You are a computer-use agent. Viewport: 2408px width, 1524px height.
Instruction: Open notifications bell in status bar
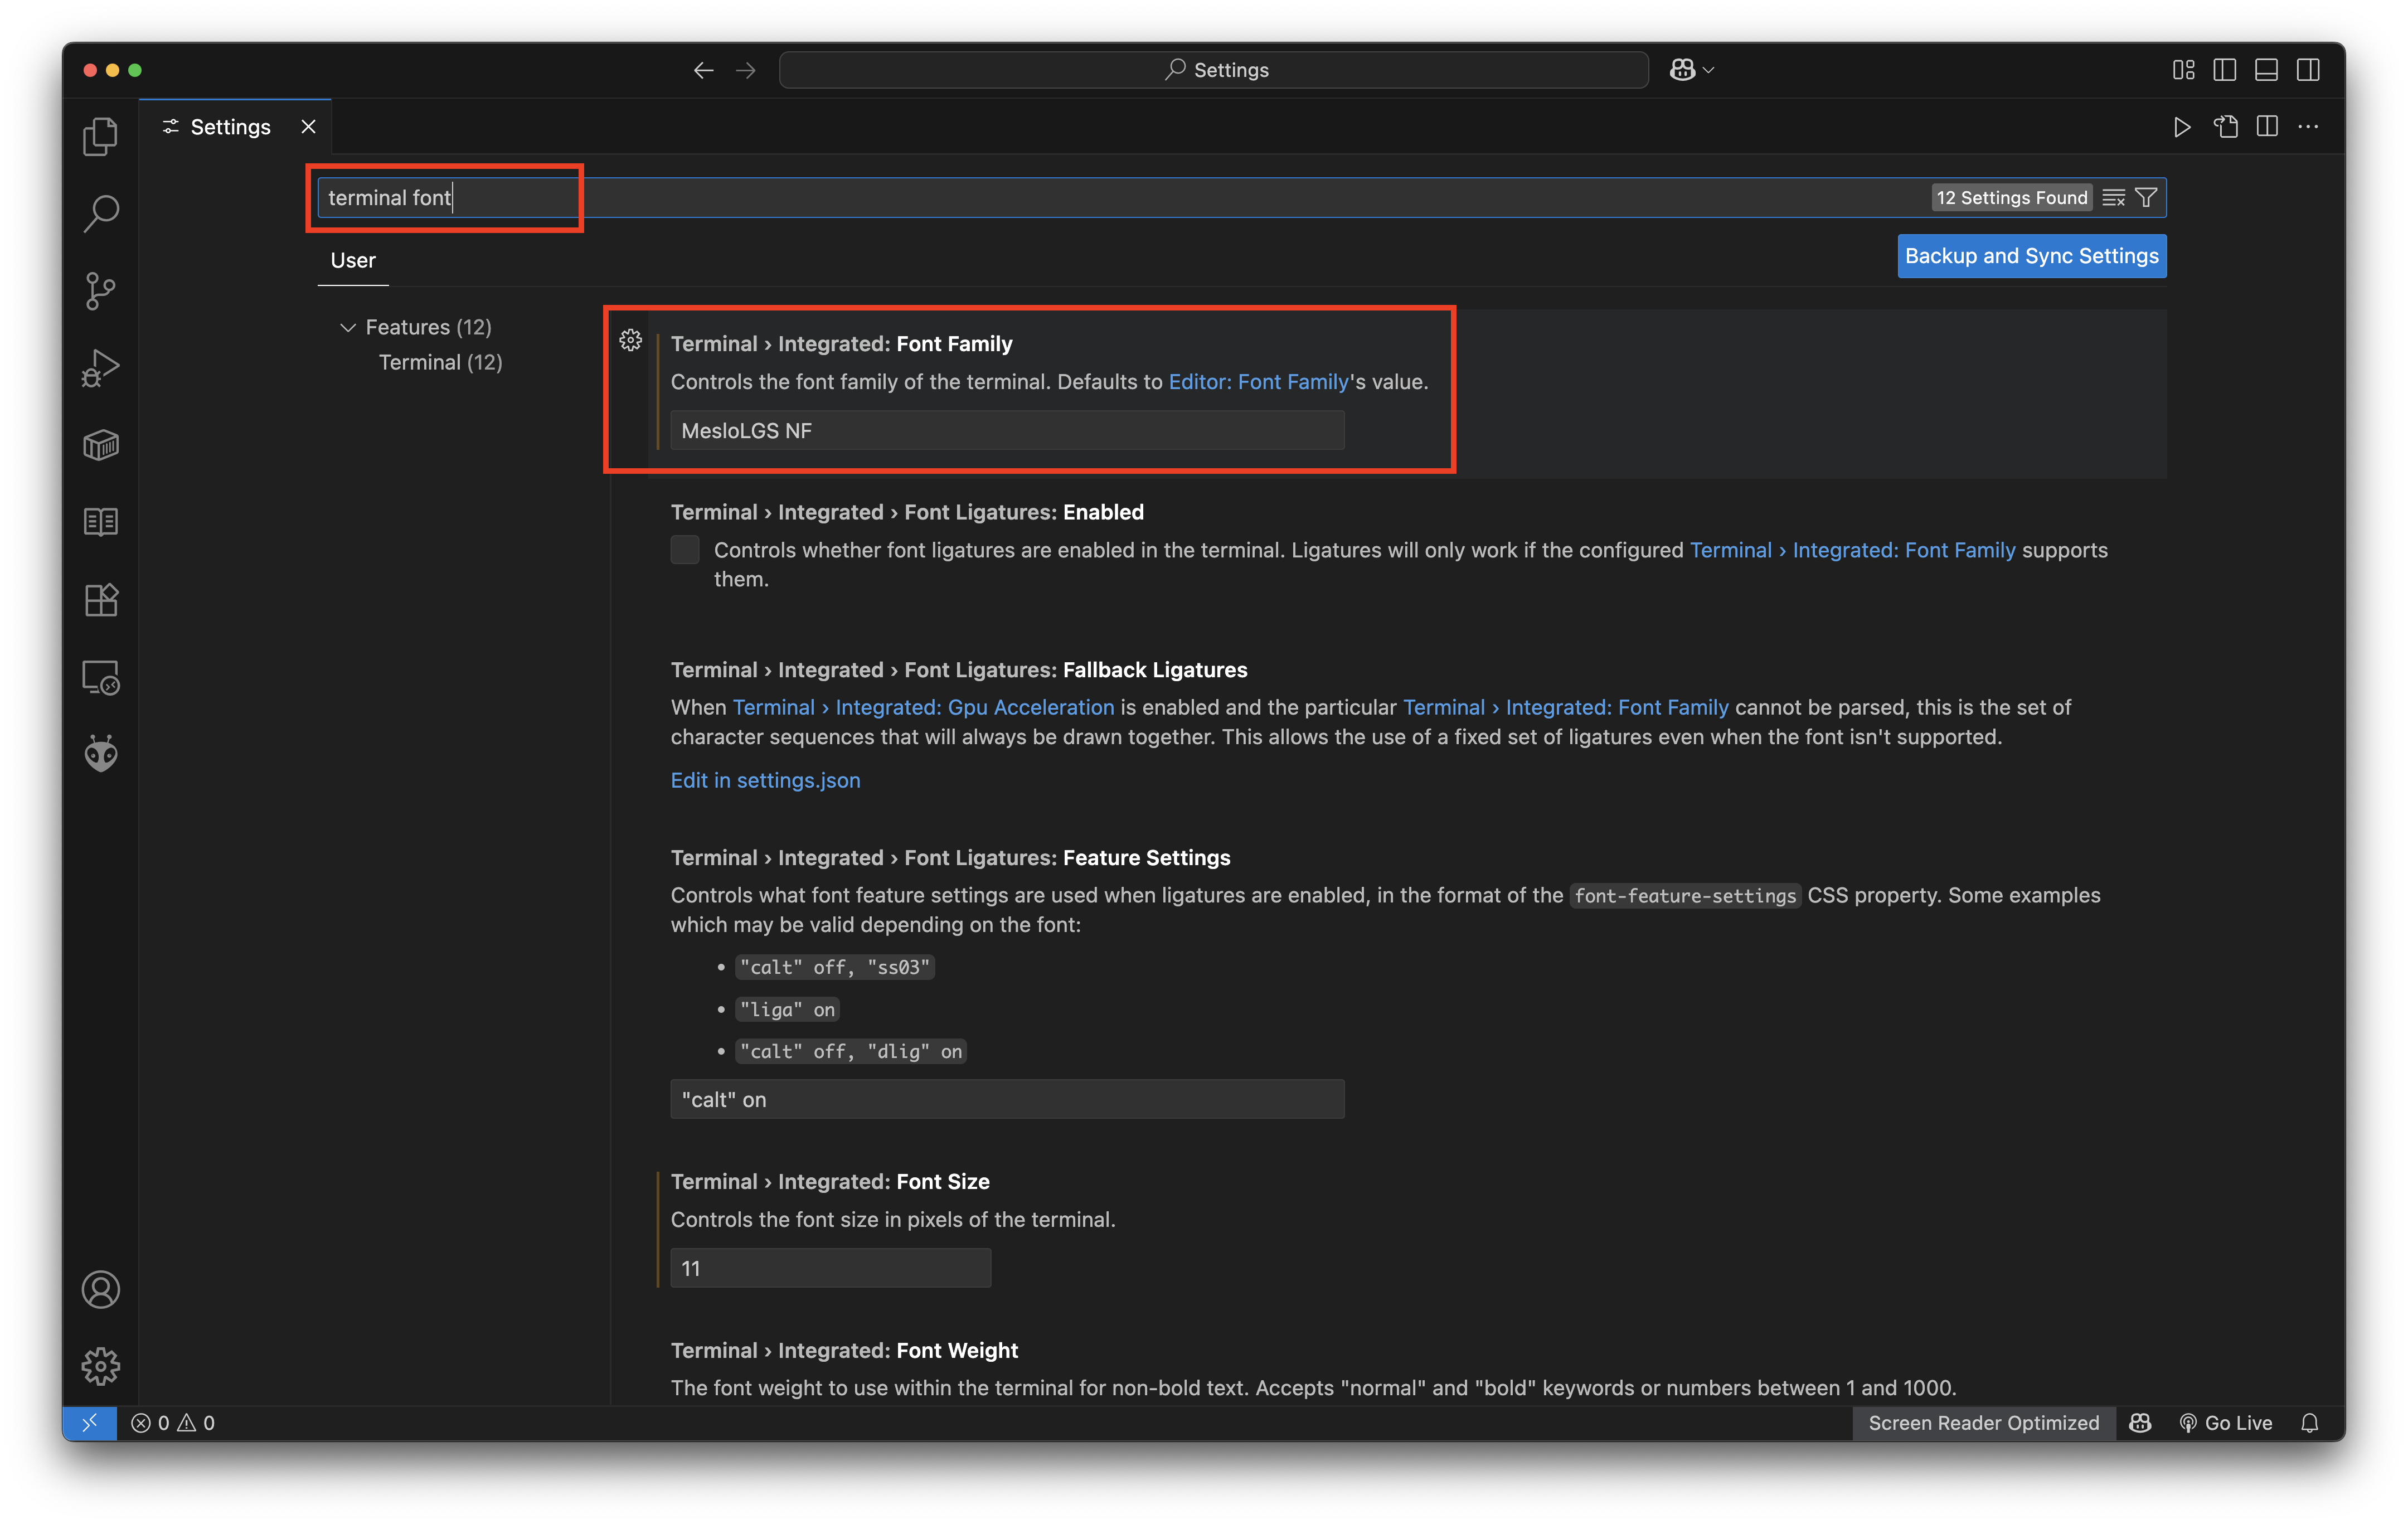[2309, 1423]
